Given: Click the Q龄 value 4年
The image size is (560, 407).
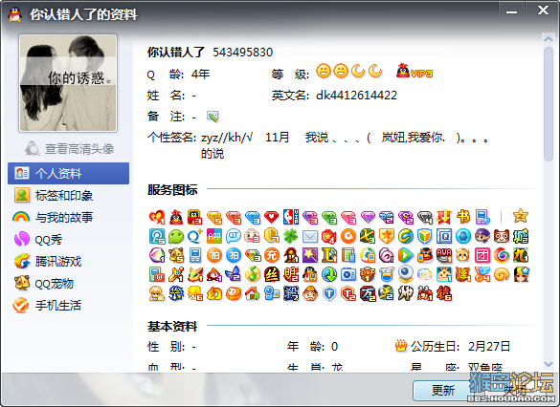Looking at the screenshot, I should [200, 75].
